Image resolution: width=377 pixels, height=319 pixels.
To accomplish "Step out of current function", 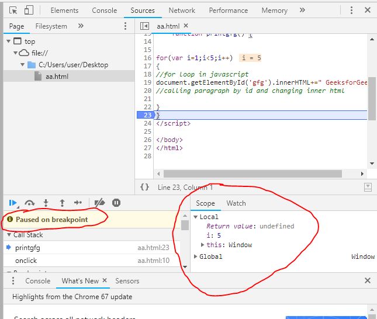I will click(62, 203).
